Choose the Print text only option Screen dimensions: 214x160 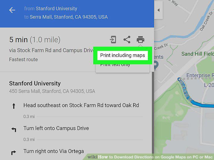click(115, 65)
